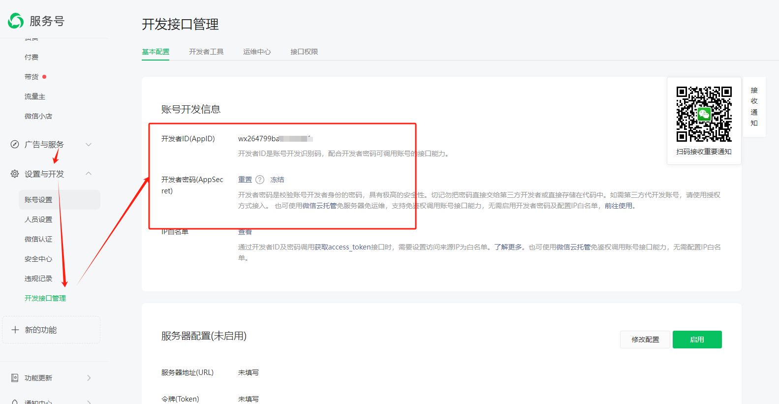
Task: Expand the 广告与服务 section chevron
Action: point(89,144)
